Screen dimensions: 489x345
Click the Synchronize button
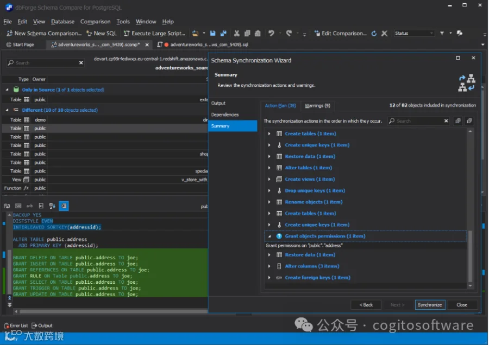coord(430,305)
